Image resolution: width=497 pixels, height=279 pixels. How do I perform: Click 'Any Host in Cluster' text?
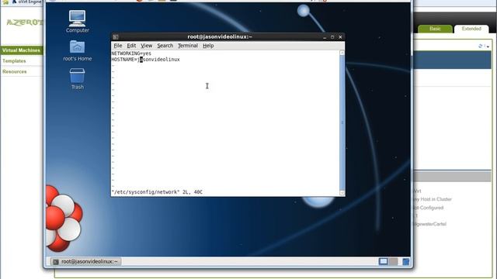click(433, 199)
